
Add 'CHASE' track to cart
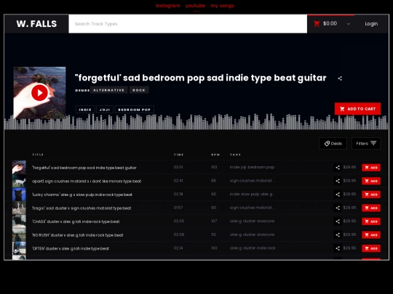pyautogui.click(x=371, y=221)
